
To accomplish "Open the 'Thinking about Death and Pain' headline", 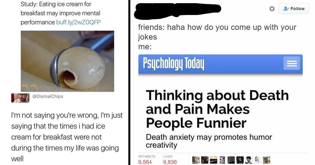I will pos(217,109).
